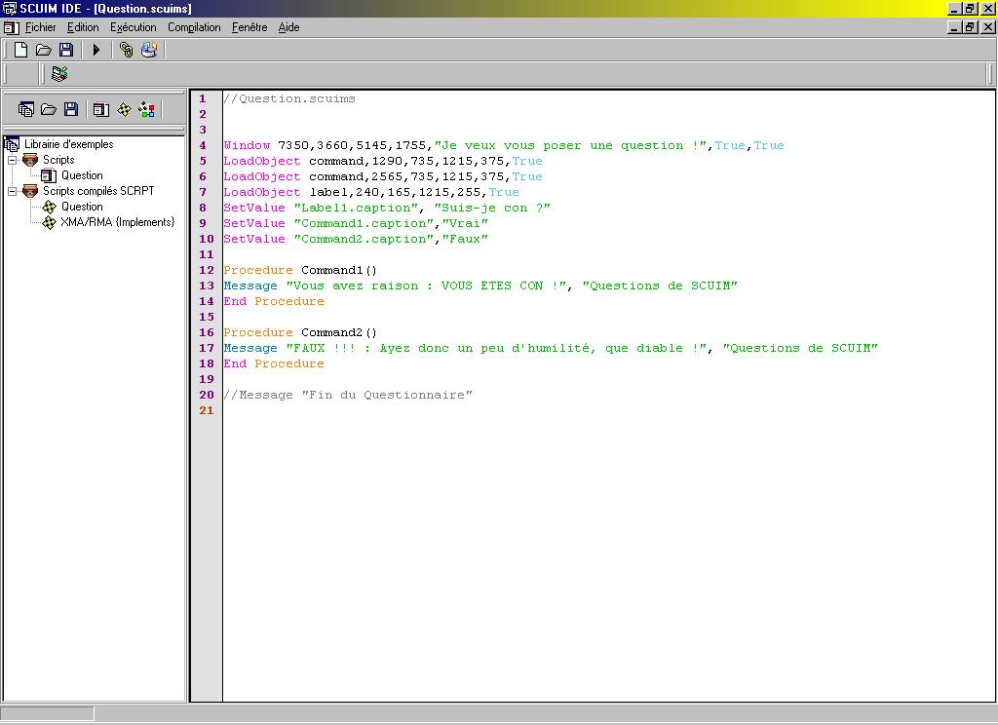
Task: Click the //Question.scuims comment on line 1
Action: pyautogui.click(x=289, y=98)
